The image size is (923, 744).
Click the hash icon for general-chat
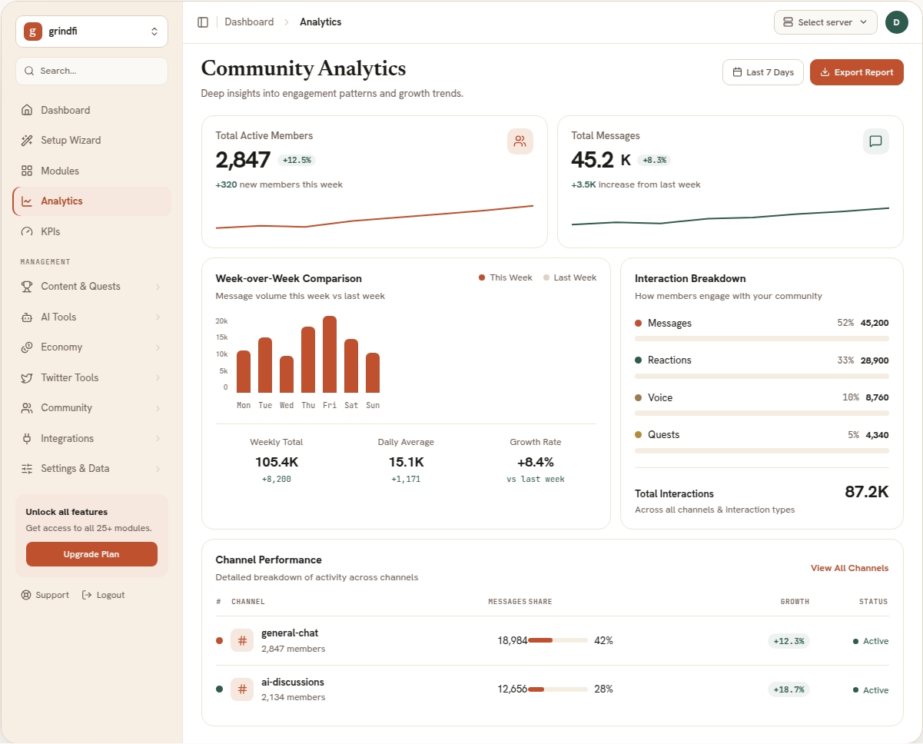pyautogui.click(x=242, y=640)
